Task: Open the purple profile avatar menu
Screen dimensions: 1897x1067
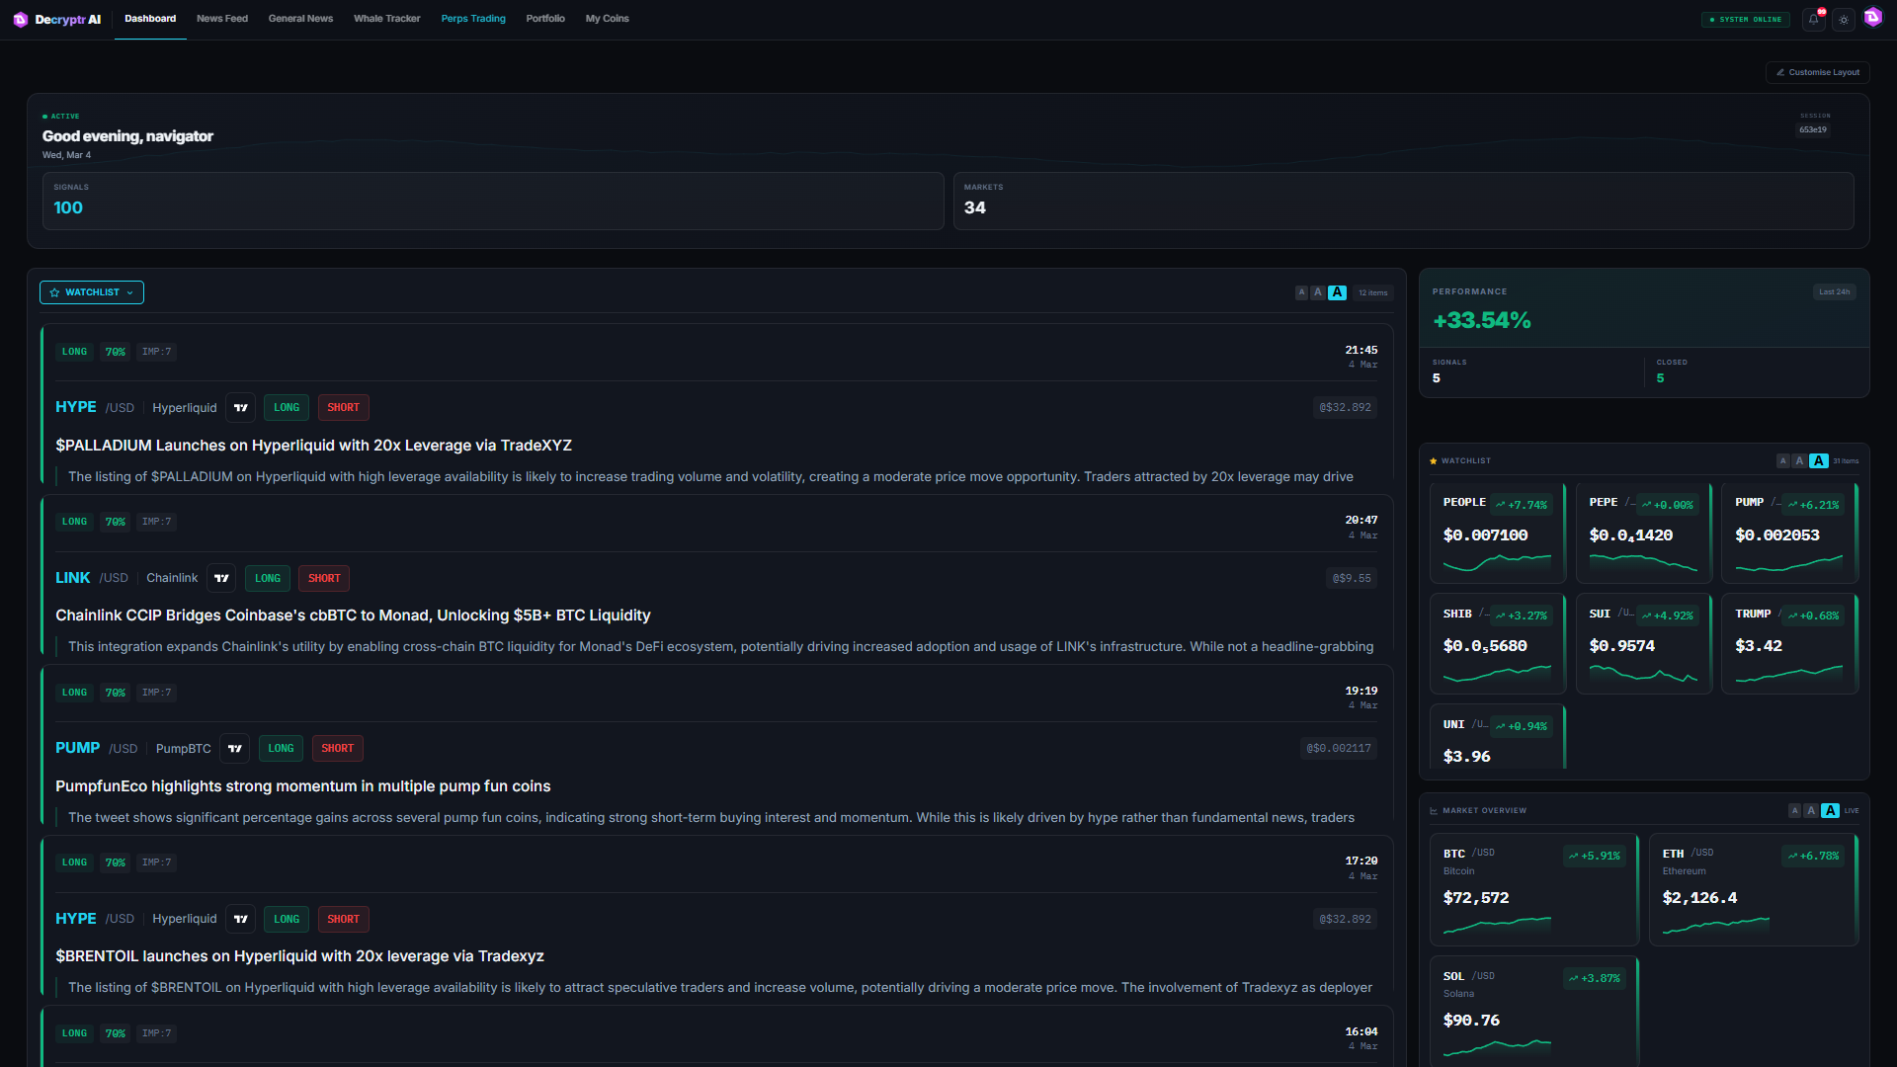Action: point(1873,18)
